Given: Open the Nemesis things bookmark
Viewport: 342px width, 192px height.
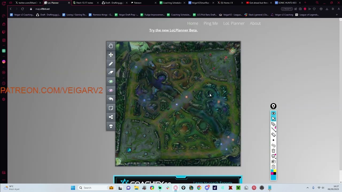Looking at the screenshot, I should tap(100, 15).
